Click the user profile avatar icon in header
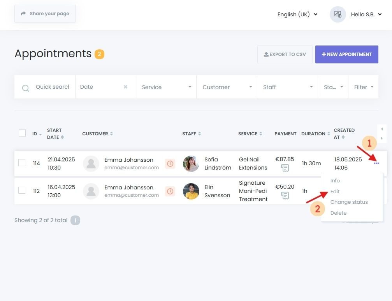Image resolution: width=392 pixels, height=301 pixels. tap(338, 14)
